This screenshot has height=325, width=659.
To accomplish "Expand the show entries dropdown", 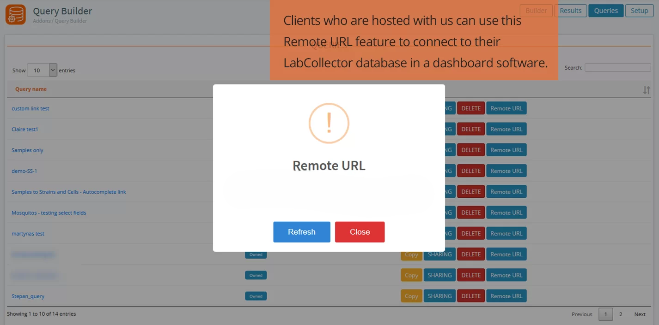I will pyautogui.click(x=42, y=70).
